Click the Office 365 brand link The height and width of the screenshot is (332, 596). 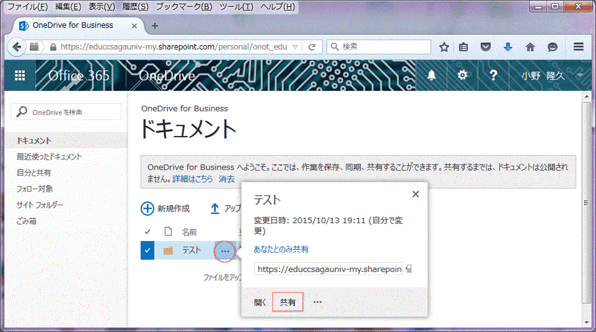pyautogui.click(x=79, y=75)
